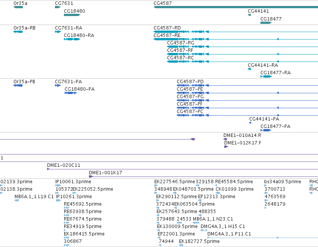318x247 pixels.
Task: Select the CG4587-RE transcript
Action: (236, 39)
